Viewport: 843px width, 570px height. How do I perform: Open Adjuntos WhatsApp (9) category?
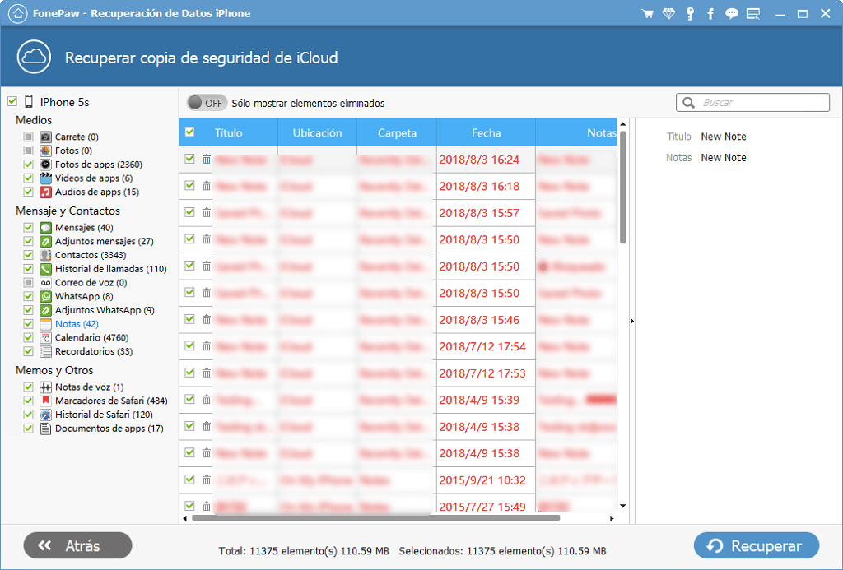pos(105,311)
